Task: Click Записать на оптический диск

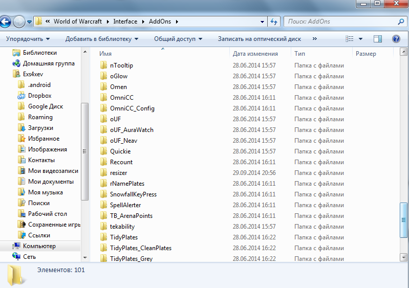Action: point(260,39)
